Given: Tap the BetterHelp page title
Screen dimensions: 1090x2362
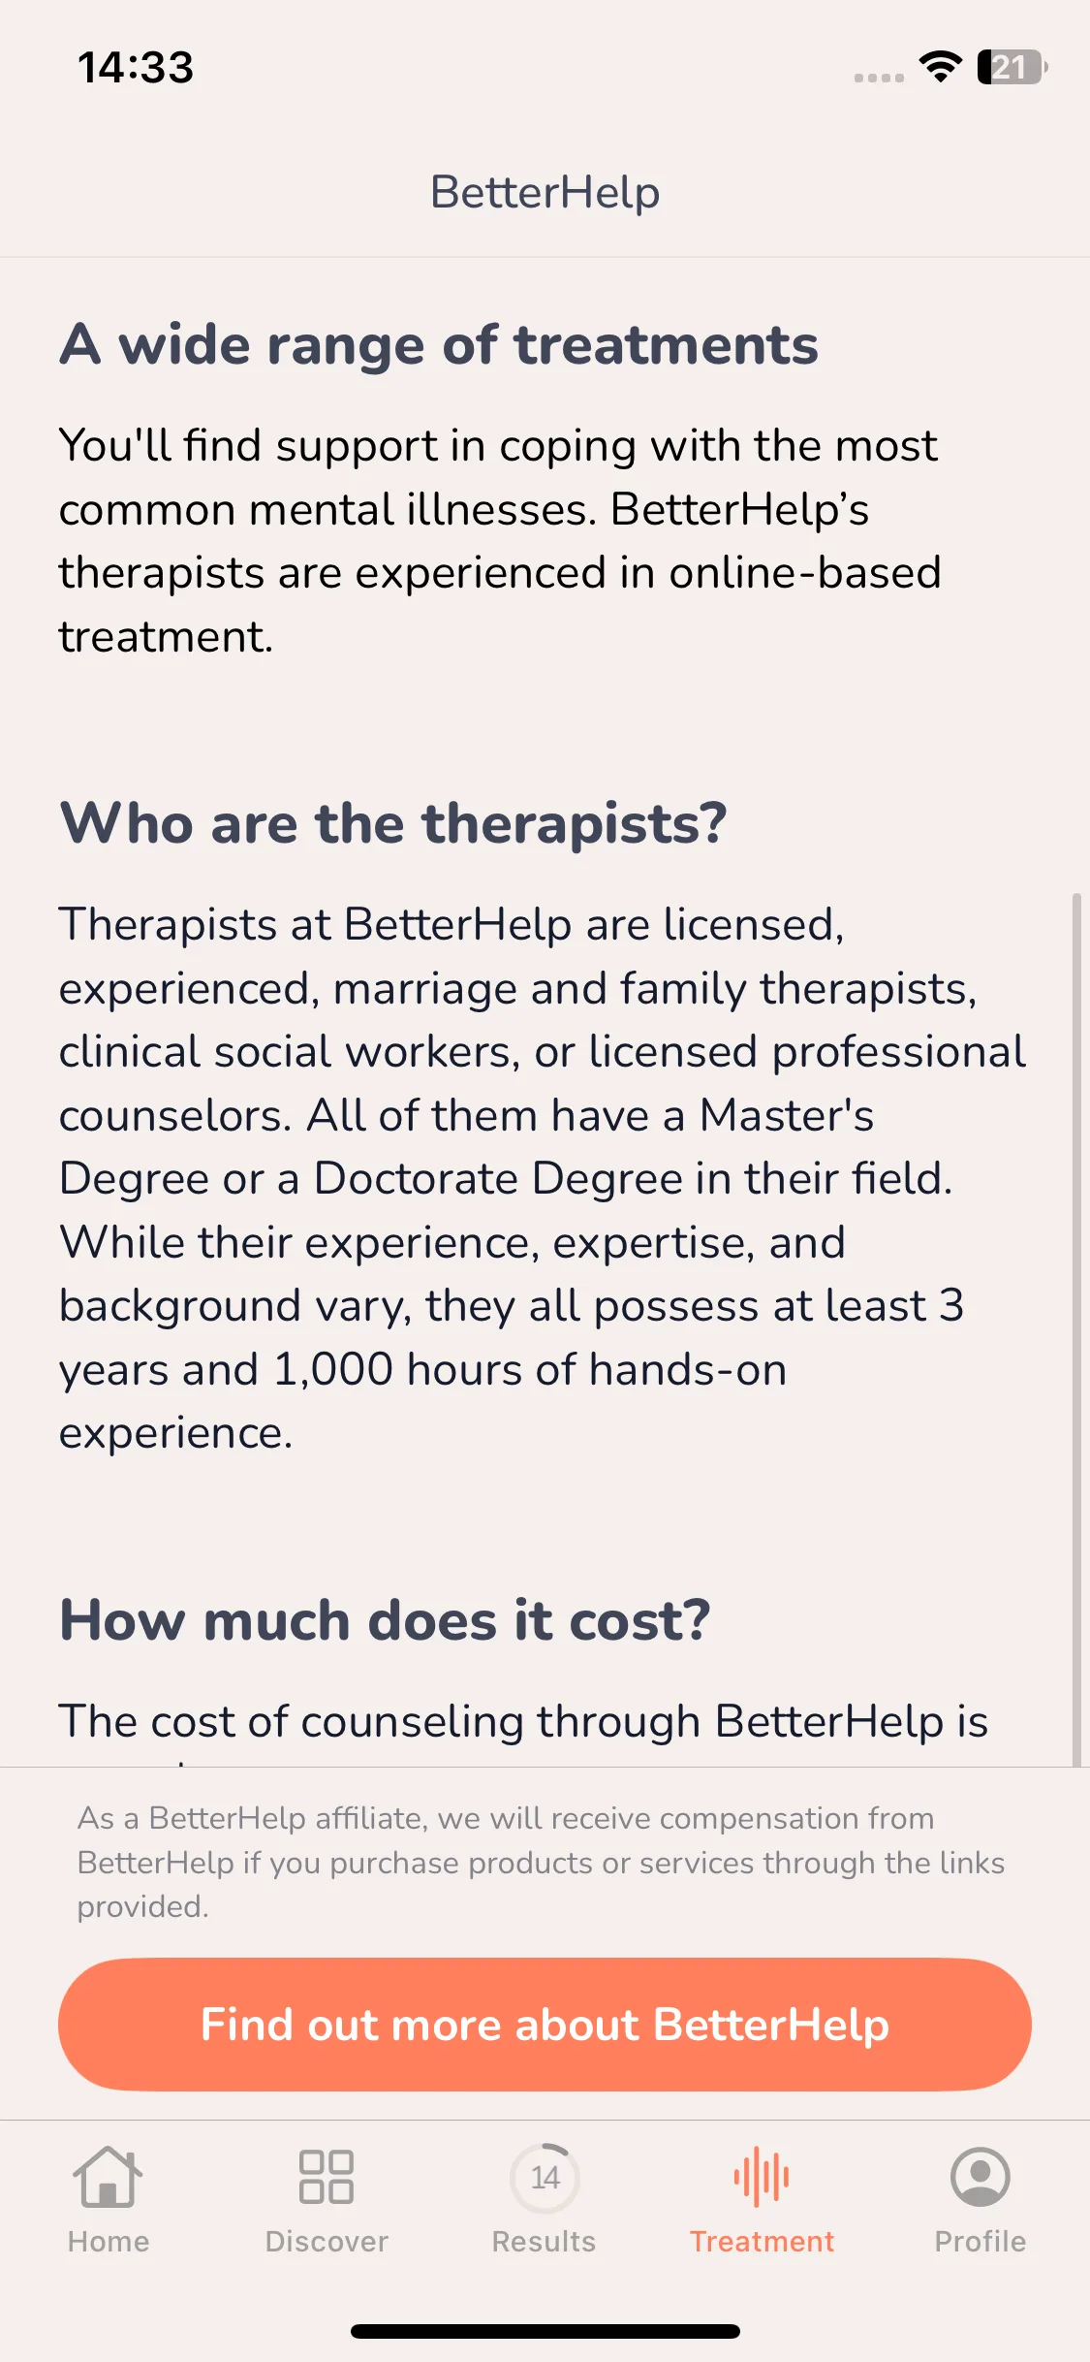Looking at the screenshot, I should tap(545, 192).
